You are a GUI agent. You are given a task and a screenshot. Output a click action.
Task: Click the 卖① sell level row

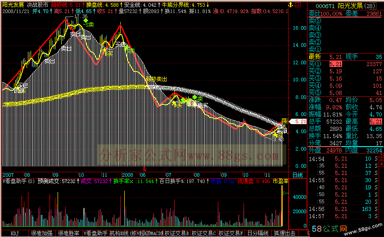(x=345, y=49)
